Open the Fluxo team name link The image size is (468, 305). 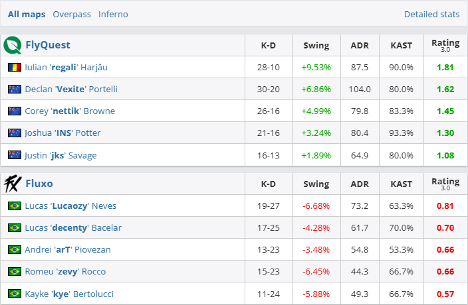pos(39,184)
